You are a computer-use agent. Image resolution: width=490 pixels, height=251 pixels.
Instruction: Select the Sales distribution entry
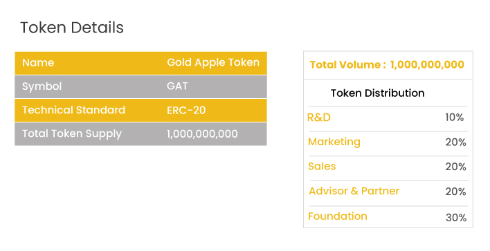pyautogui.click(x=322, y=167)
